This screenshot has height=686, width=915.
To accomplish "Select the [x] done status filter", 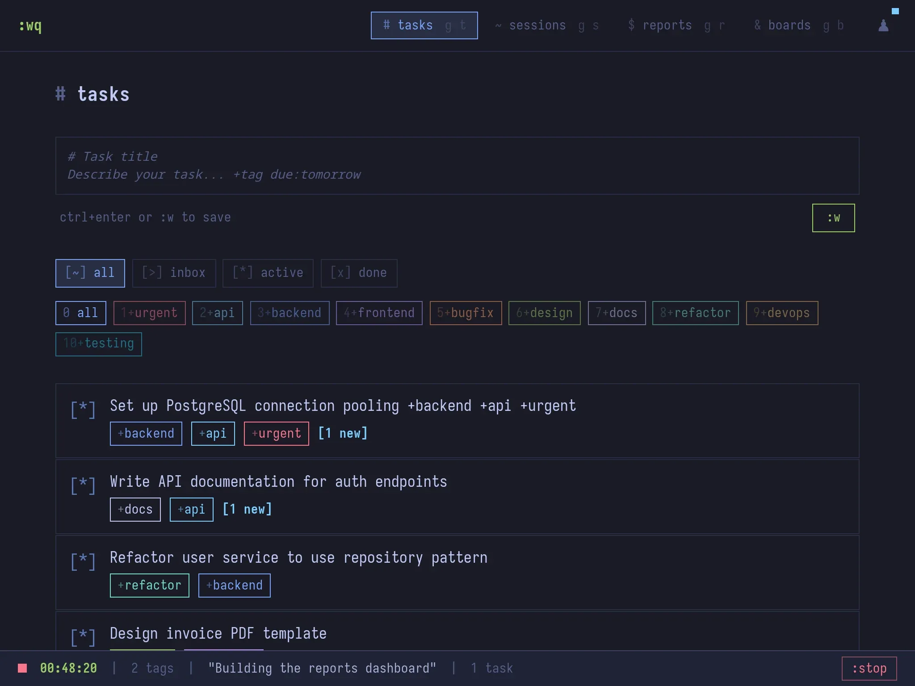I will point(359,273).
